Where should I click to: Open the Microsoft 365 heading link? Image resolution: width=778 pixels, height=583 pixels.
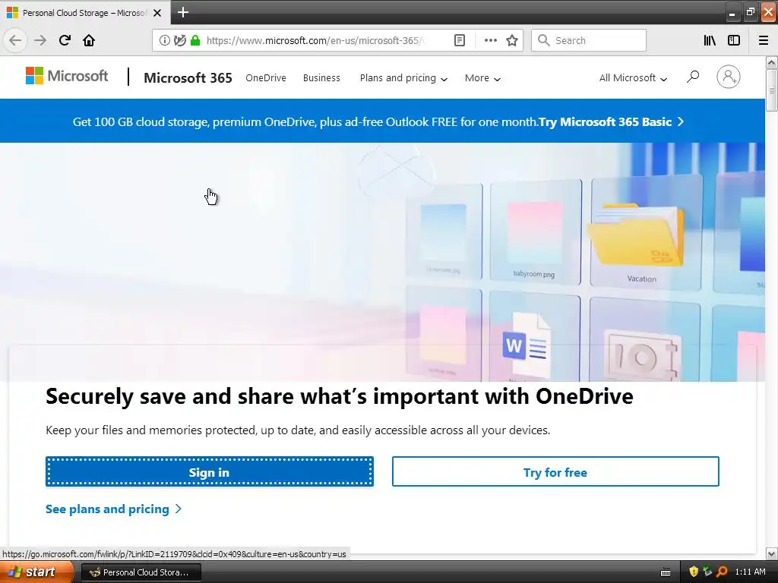coord(188,78)
